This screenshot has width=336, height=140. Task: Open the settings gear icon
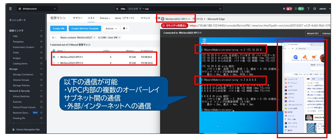[315, 9]
